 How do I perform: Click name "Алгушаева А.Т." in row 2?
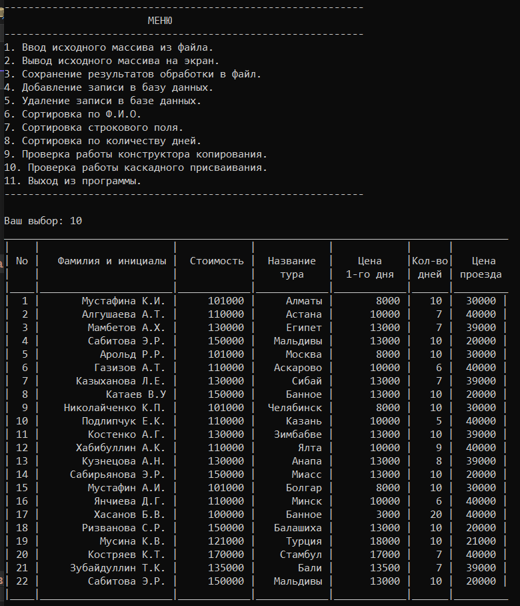point(123,314)
